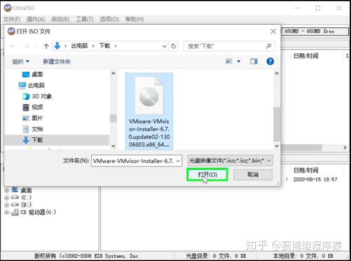Open the 文件(F) menu

tap(11, 19)
